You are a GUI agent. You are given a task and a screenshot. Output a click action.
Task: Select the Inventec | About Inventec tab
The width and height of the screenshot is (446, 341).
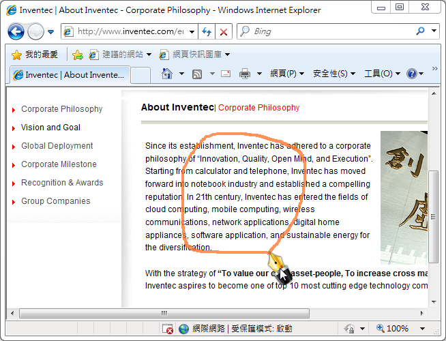click(x=70, y=75)
